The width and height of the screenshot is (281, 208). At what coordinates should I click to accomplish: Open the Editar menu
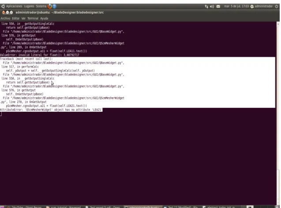[16, 18]
